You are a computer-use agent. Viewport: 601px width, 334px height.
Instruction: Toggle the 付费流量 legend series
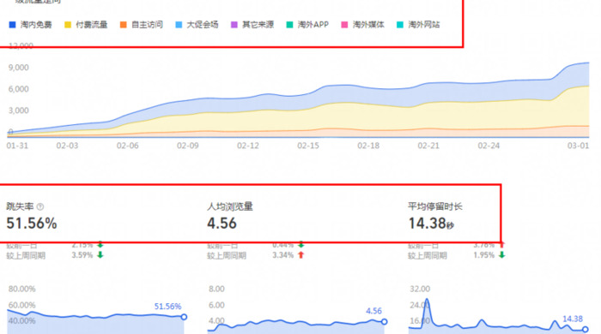click(x=86, y=25)
